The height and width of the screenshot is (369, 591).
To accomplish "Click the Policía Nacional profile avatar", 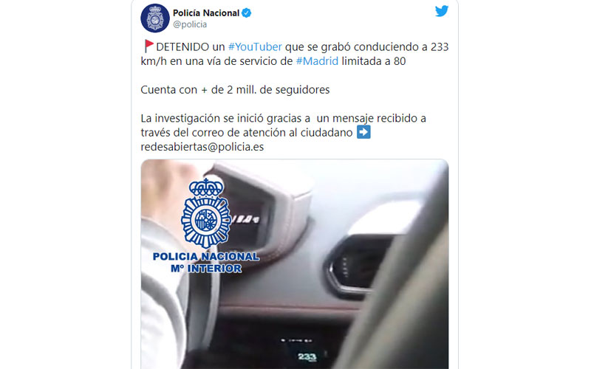I will (x=155, y=18).
